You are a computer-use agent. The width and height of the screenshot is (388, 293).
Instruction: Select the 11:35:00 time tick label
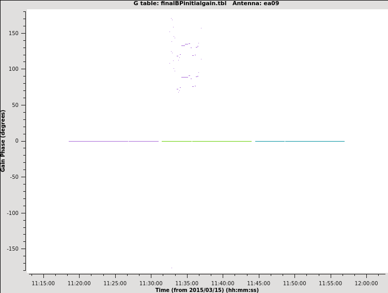point(187,283)
